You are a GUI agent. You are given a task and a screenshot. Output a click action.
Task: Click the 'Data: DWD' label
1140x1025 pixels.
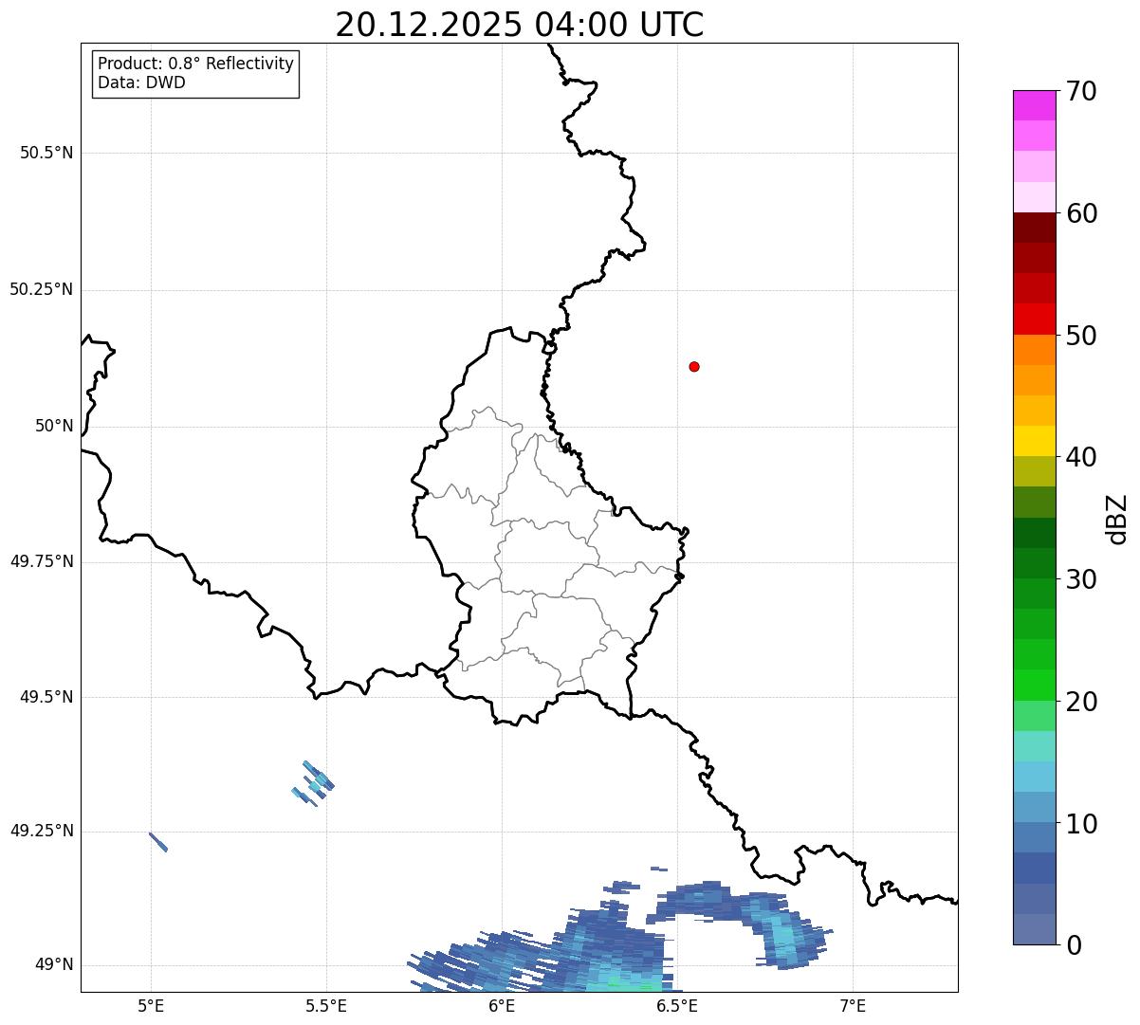[x=141, y=82]
